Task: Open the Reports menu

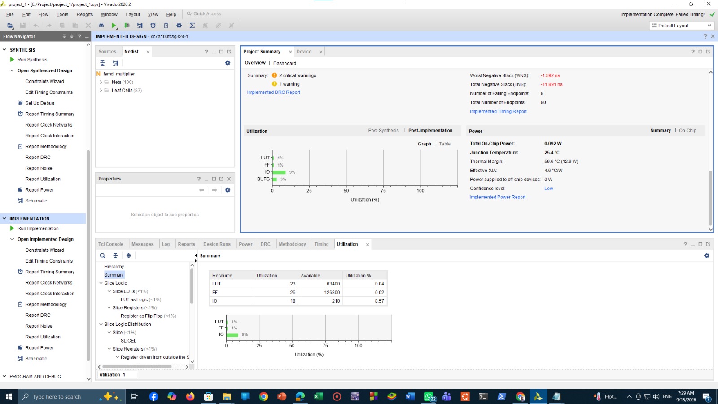Action: pyautogui.click(x=84, y=14)
